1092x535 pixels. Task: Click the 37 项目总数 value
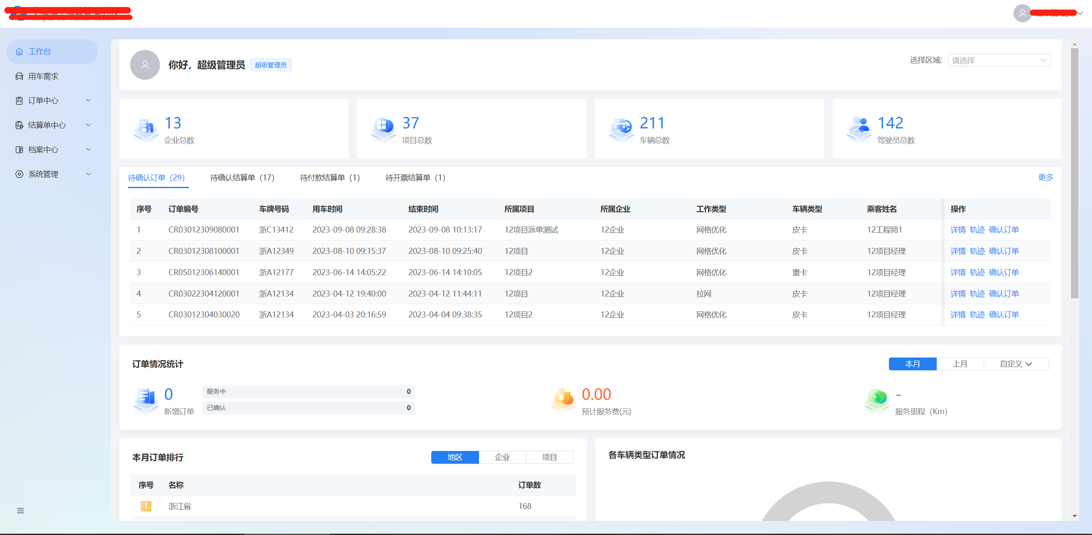411,123
